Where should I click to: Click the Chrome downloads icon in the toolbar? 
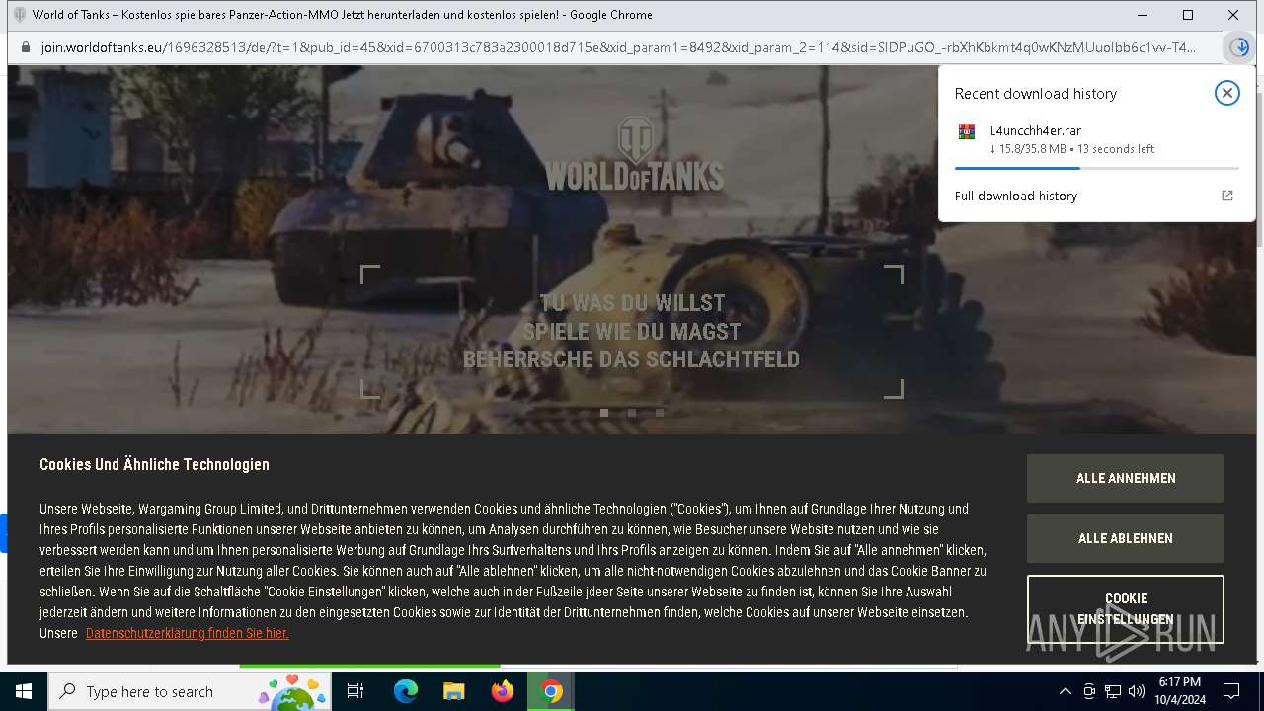coord(1240,47)
